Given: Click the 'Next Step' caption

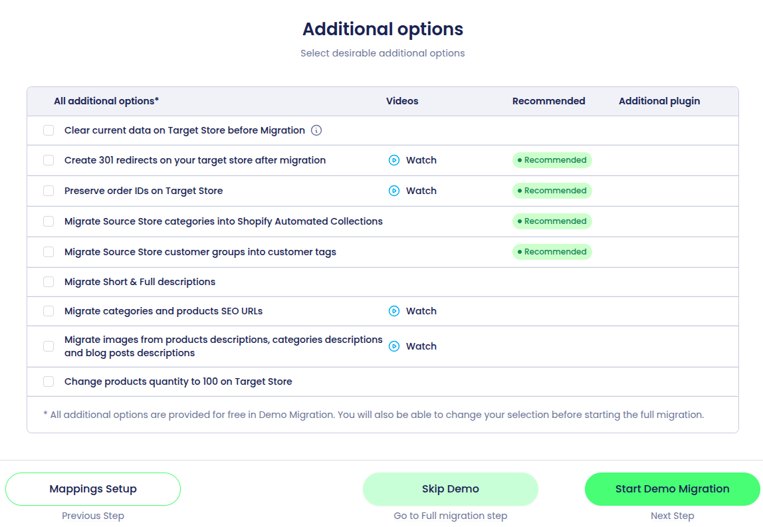Looking at the screenshot, I should tap(673, 516).
